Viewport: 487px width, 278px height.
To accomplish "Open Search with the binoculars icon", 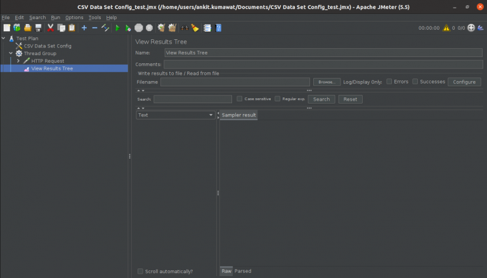I will [185, 28].
